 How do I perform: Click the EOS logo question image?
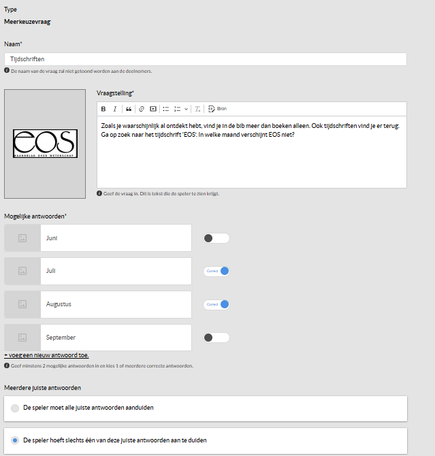[46, 144]
